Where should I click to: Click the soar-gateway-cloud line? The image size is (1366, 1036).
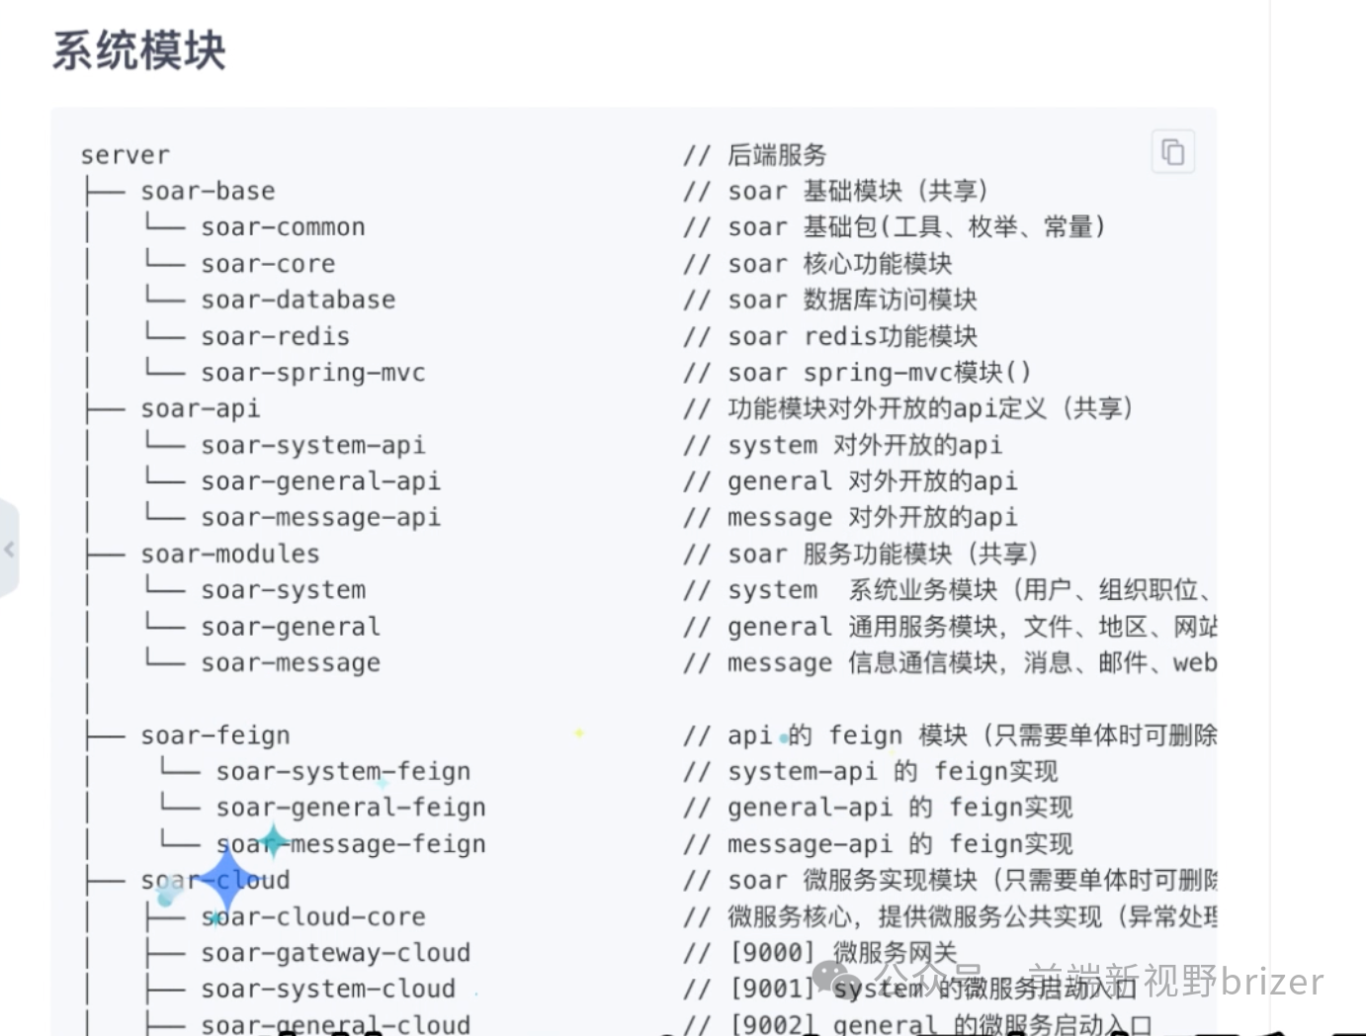pos(336,952)
